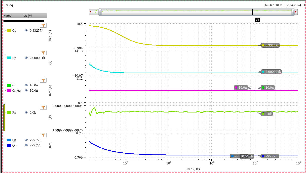The width and height of the screenshot is (306, 173).
Task: Click the funnel icon above the Cs trace
Action: 43,80
